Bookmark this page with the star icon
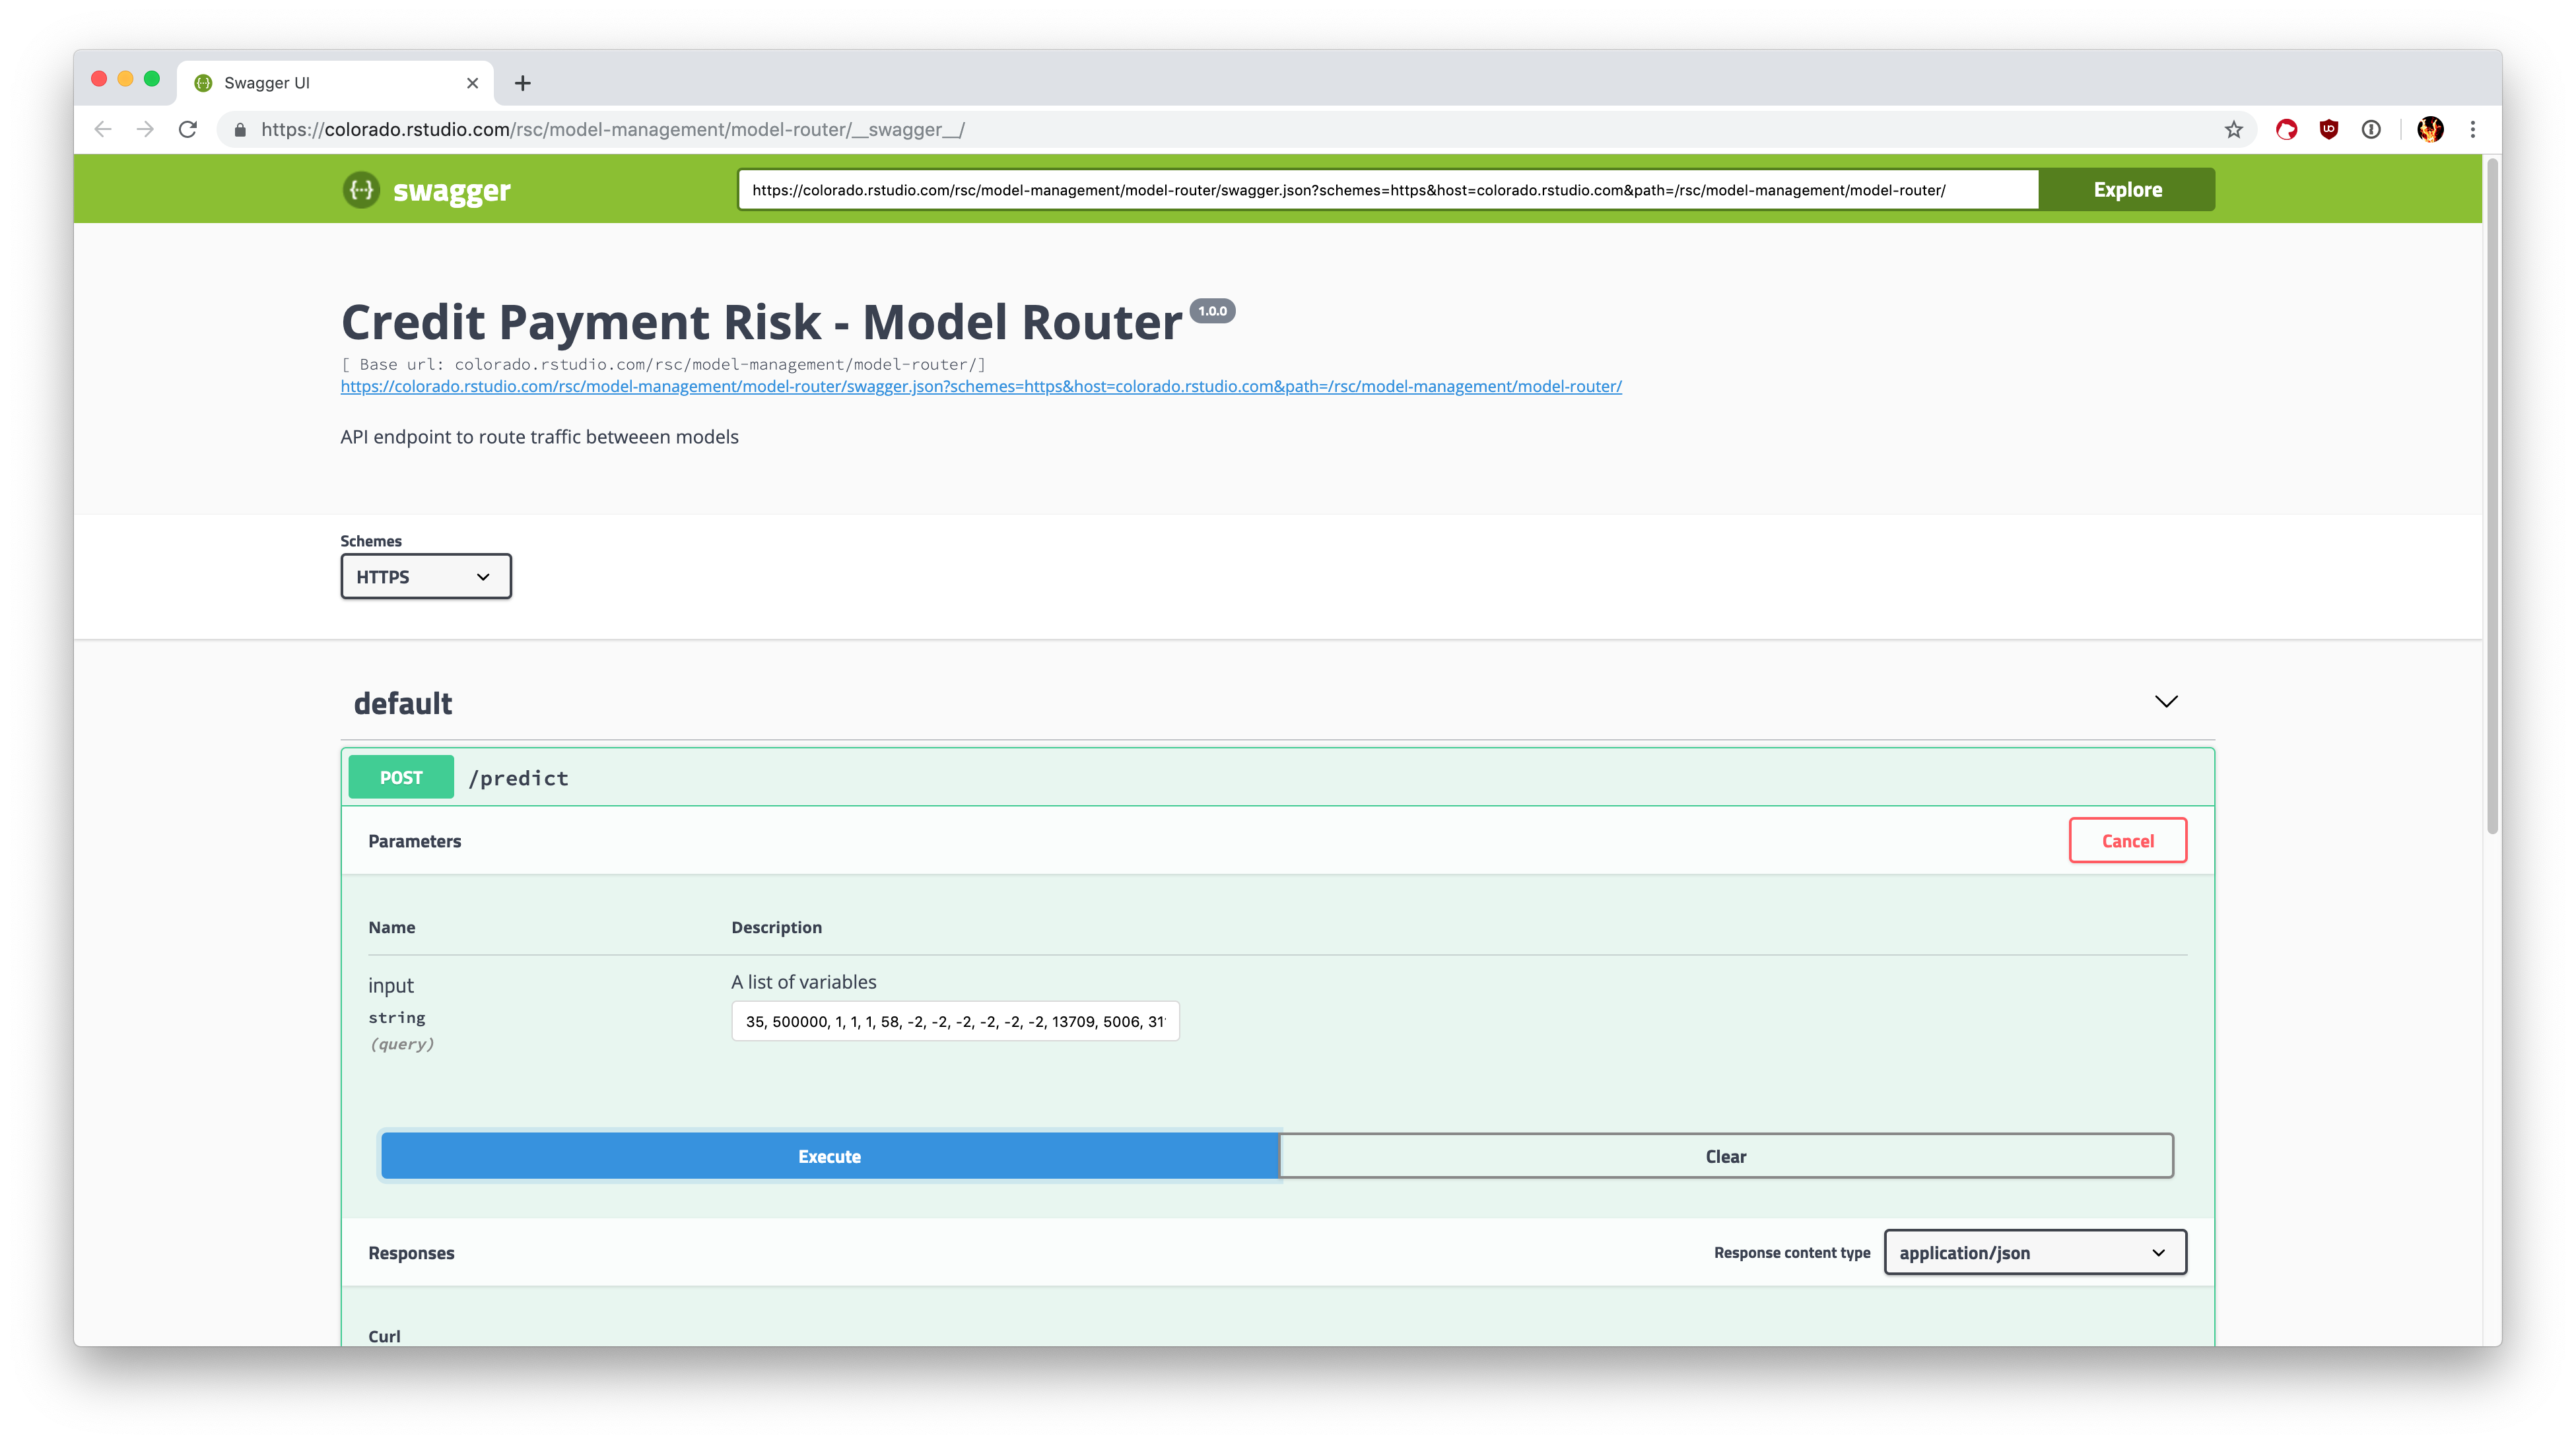 pos(2233,129)
